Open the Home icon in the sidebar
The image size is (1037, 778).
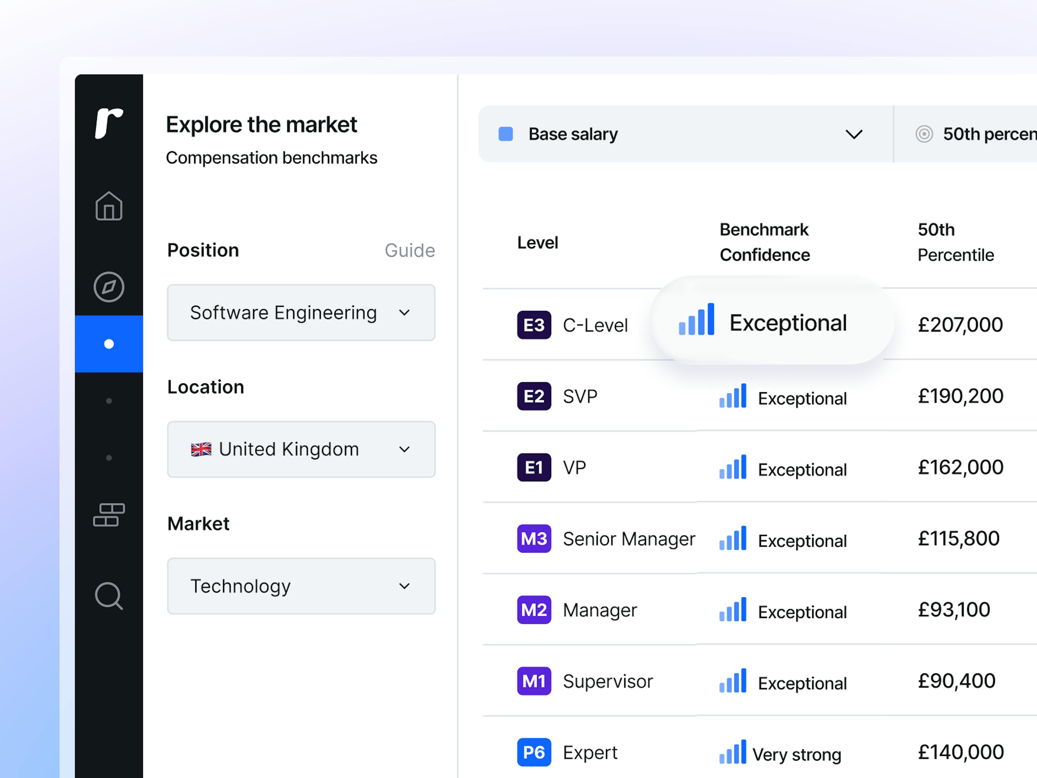(x=108, y=206)
